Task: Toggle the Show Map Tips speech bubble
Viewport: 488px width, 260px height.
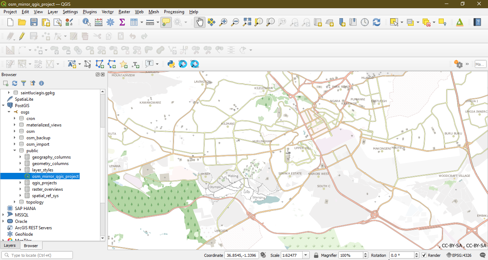Action: [166, 22]
